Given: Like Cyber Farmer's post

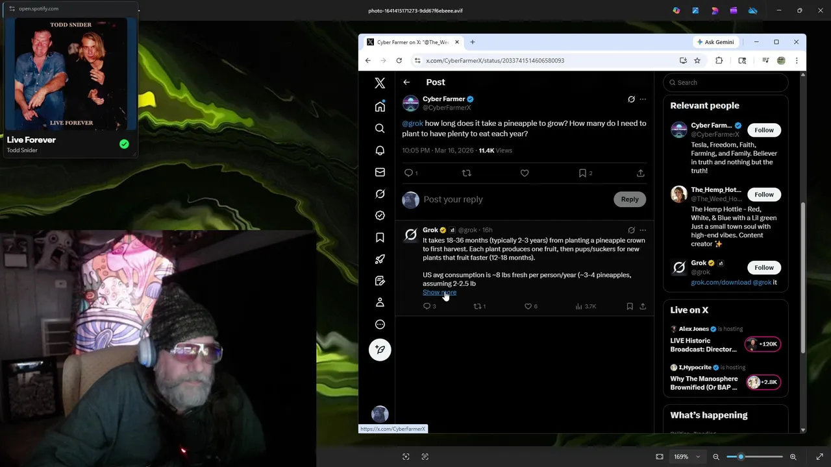Looking at the screenshot, I should tap(525, 173).
